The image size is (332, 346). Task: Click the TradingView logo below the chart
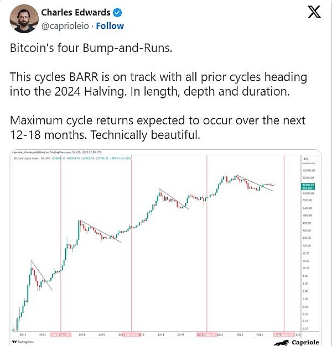click(x=22, y=341)
